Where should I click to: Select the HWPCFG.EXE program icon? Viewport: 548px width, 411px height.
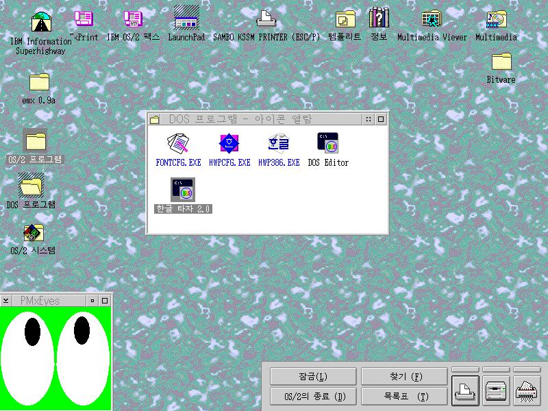tap(229, 143)
